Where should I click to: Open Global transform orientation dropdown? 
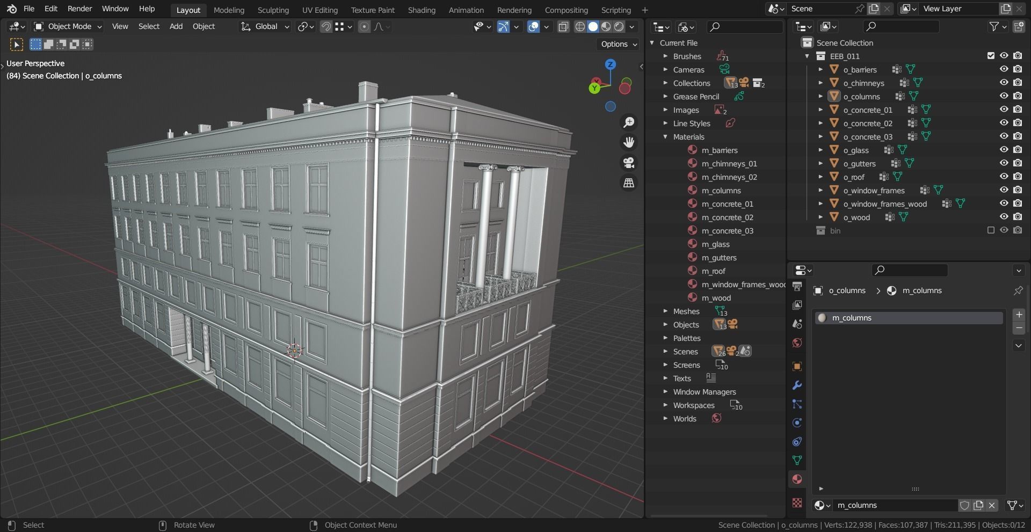[x=265, y=26]
